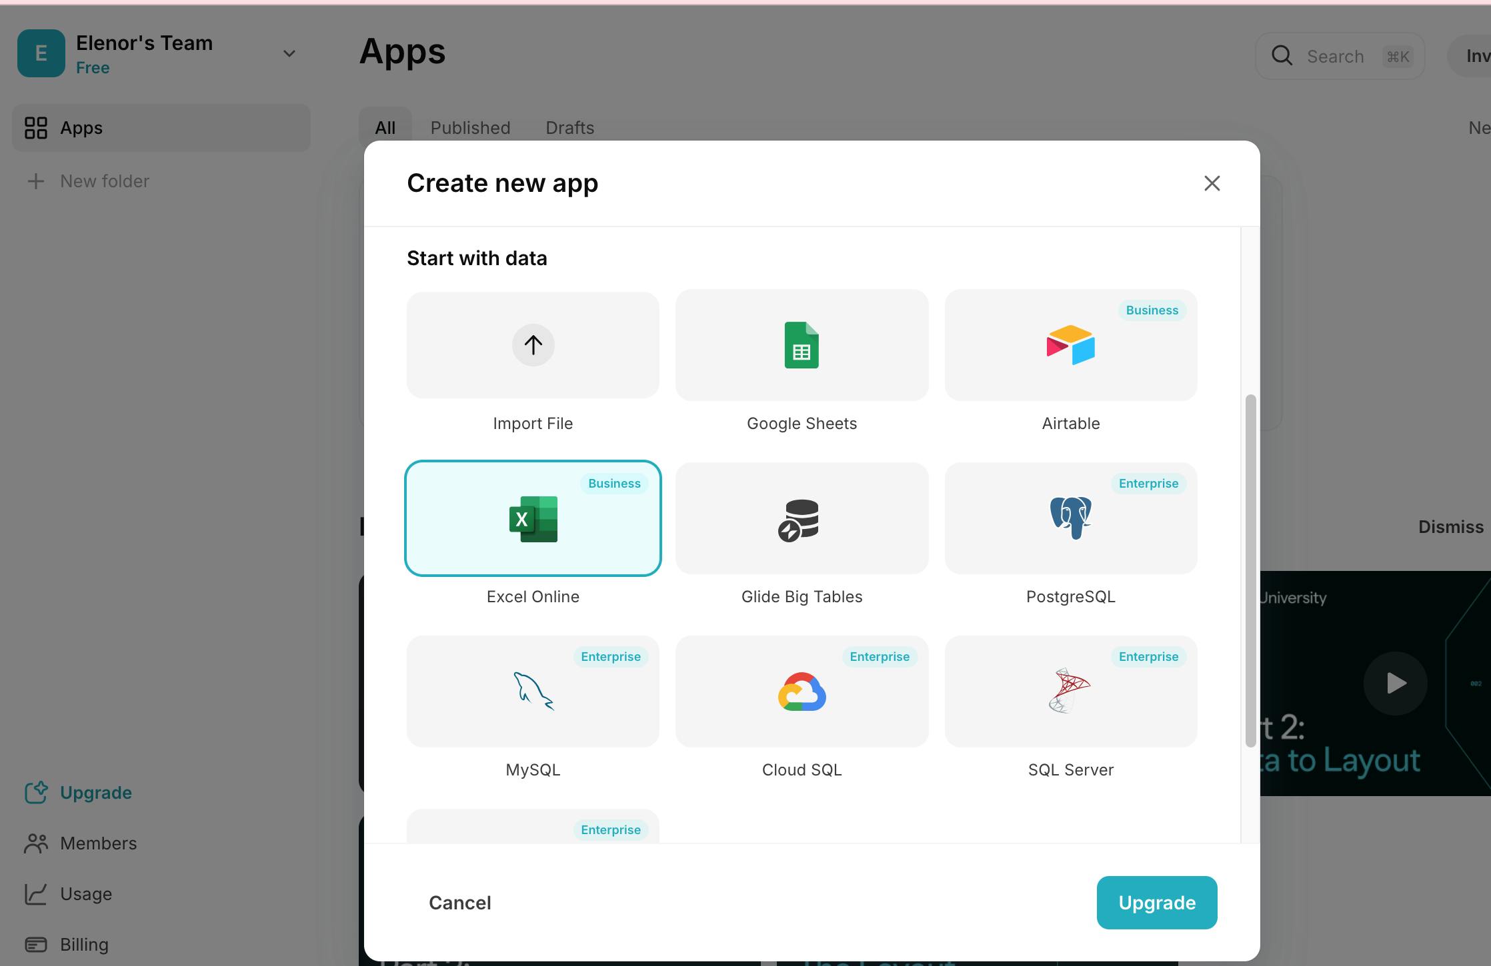Expand Elenor's Team switcher chevron
The width and height of the screenshot is (1491, 966).
[x=289, y=53]
